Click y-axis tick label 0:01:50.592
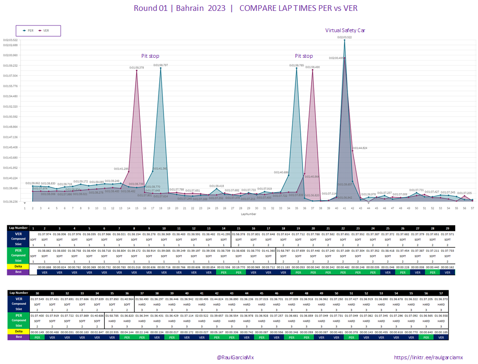This screenshot has width=478, height=364. click(x=10, y=116)
